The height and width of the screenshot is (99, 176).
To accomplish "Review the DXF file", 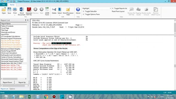I will coord(131,11).
